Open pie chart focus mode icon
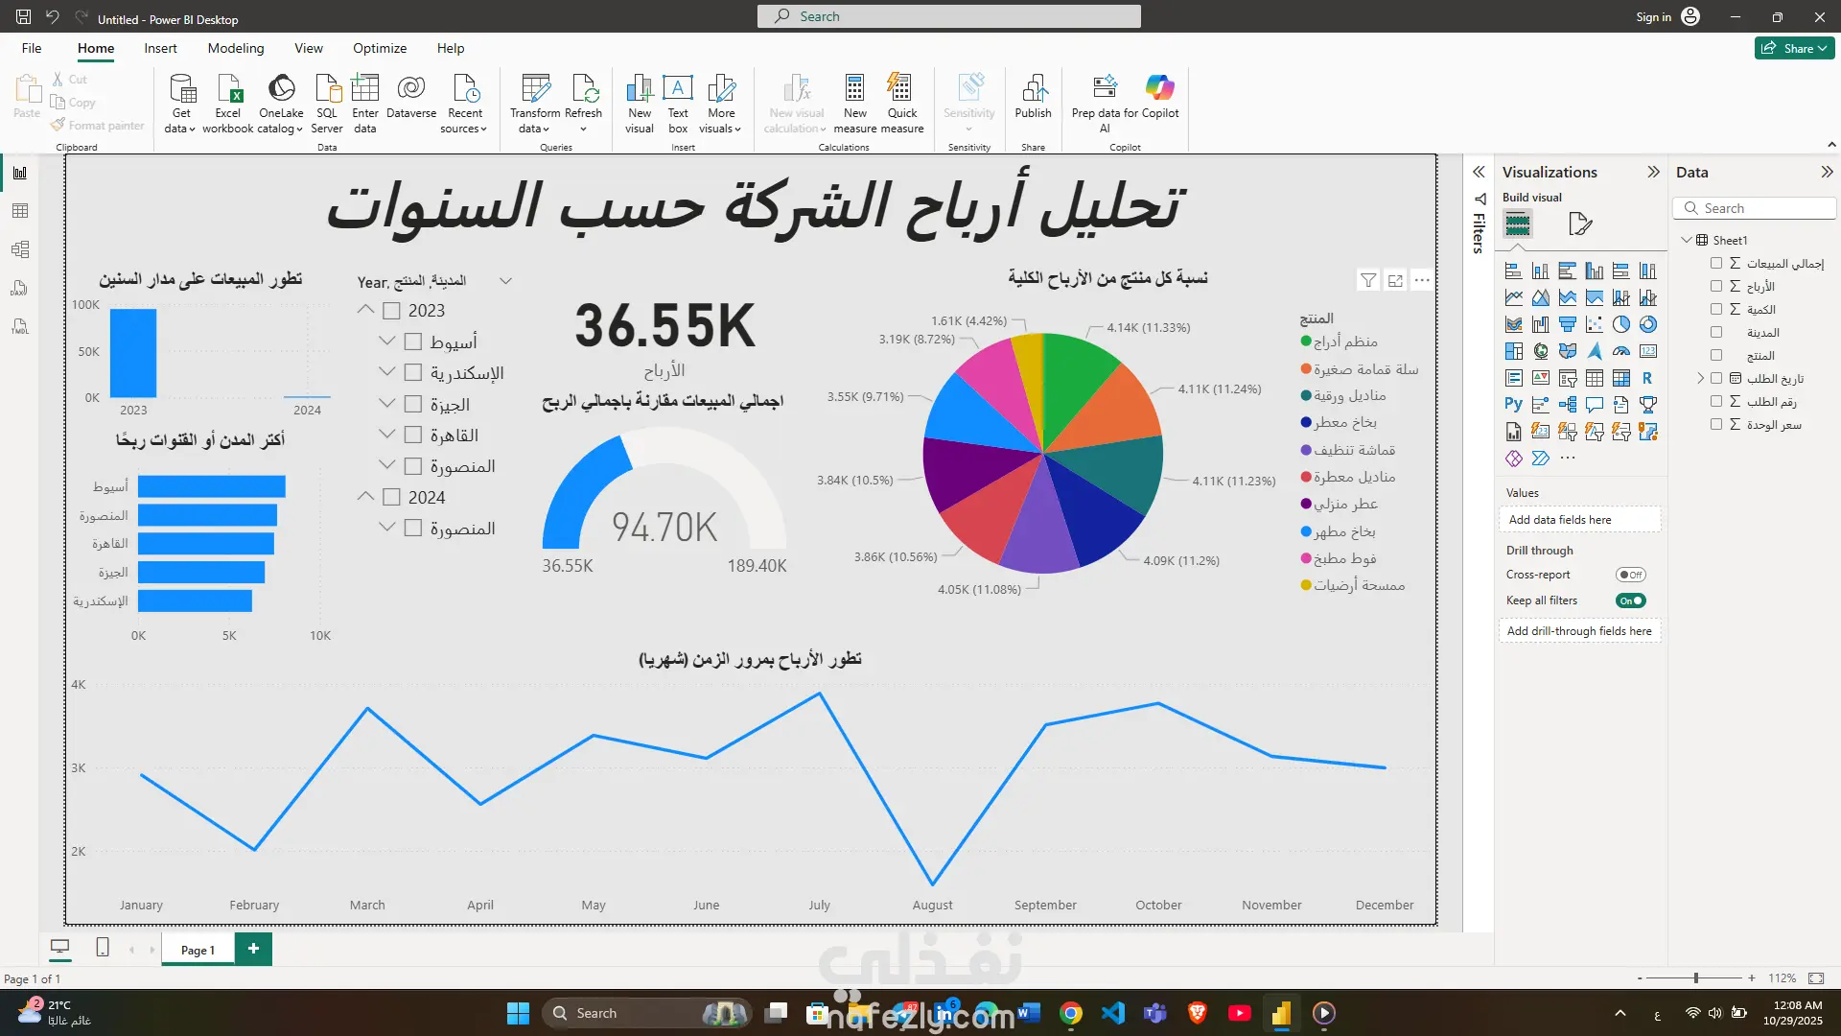The width and height of the screenshot is (1841, 1036). [1395, 280]
